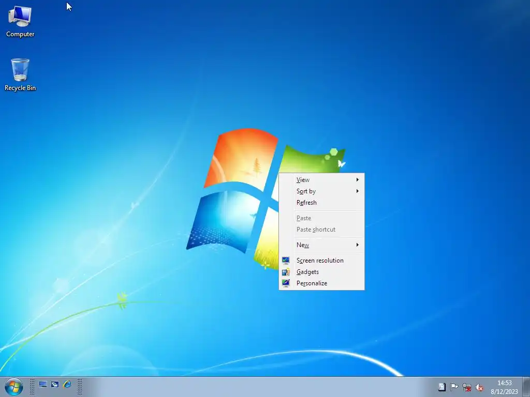Click the Switch between windows icon
This screenshot has width=530, height=397.
coord(55,385)
